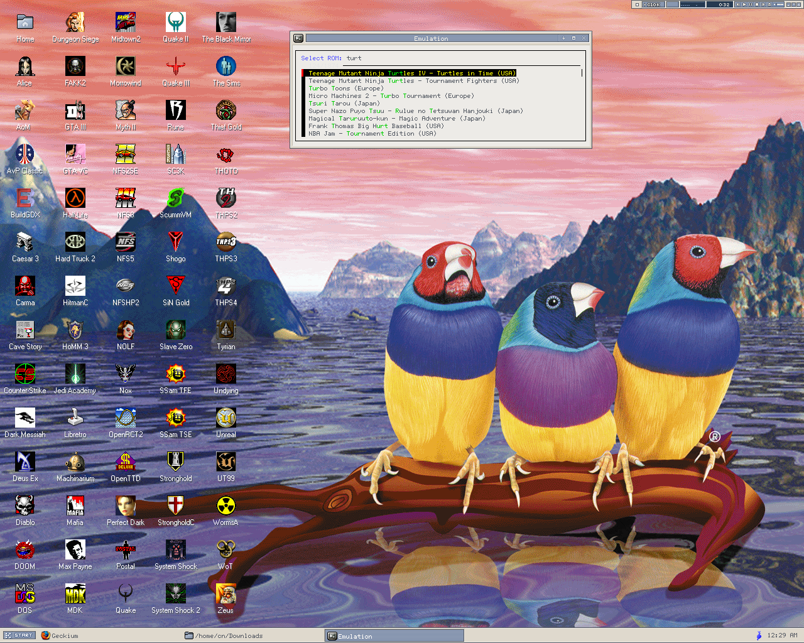Click the Caesar 3 icon
The width and height of the screenshot is (804, 643).
pyautogui.click(x=25, y=246)
